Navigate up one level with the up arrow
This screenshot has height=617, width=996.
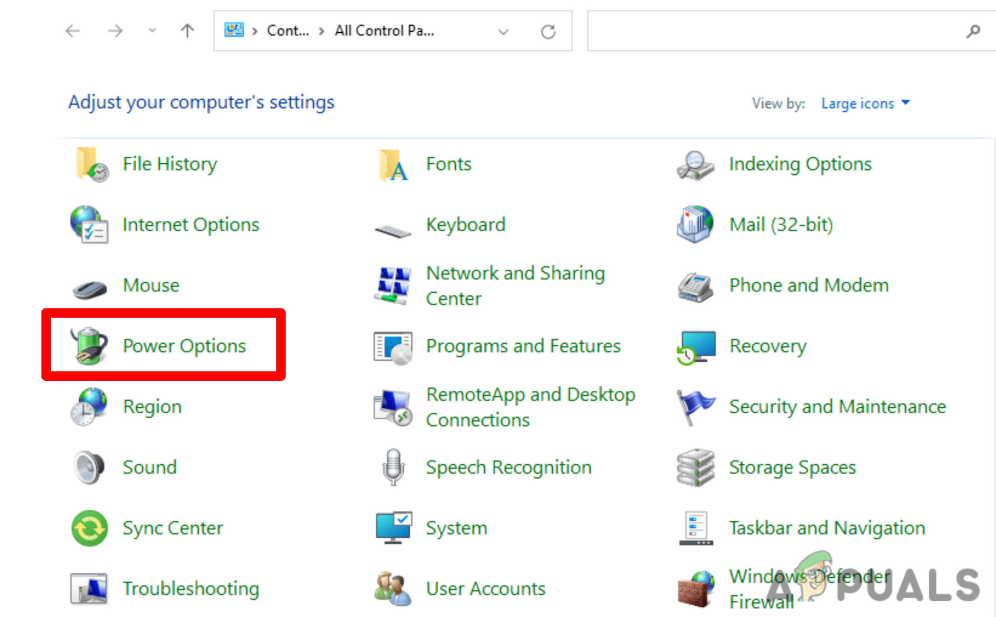(x=187, y=31)
